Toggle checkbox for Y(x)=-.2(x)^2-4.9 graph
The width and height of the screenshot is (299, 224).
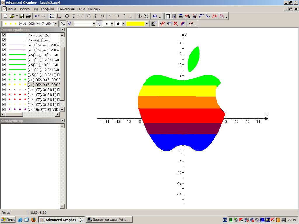coord(4,40)
